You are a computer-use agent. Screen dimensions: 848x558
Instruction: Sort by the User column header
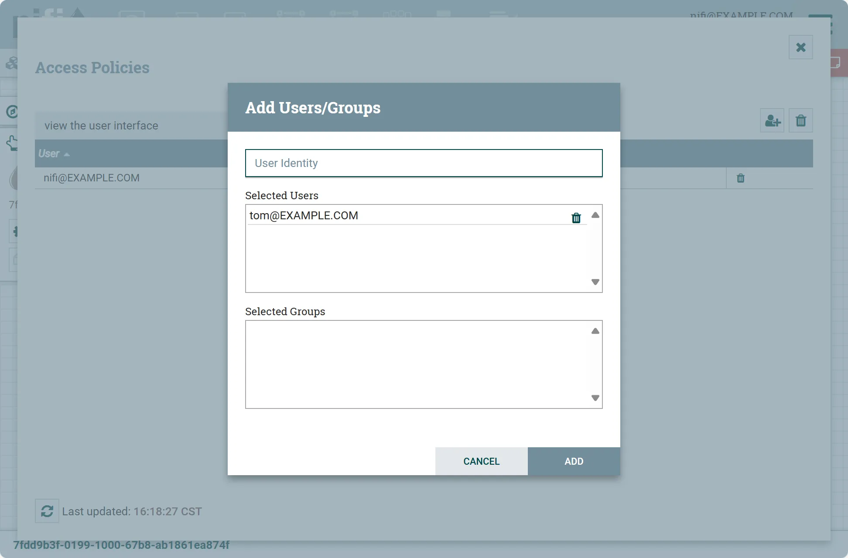pyautogui.click(x=49, y=153)
